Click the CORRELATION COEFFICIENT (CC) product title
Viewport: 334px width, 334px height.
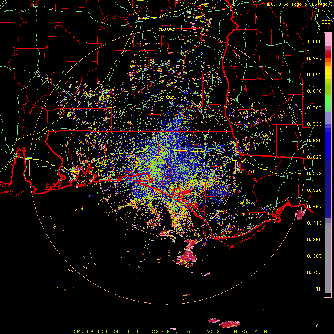click(x=117, y=331)
